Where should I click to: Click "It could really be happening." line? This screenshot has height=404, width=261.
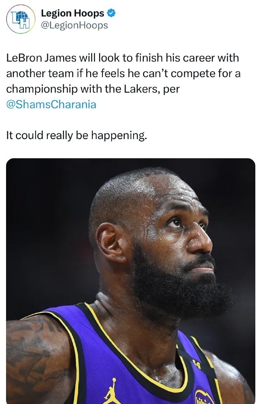tap(77, 135)
